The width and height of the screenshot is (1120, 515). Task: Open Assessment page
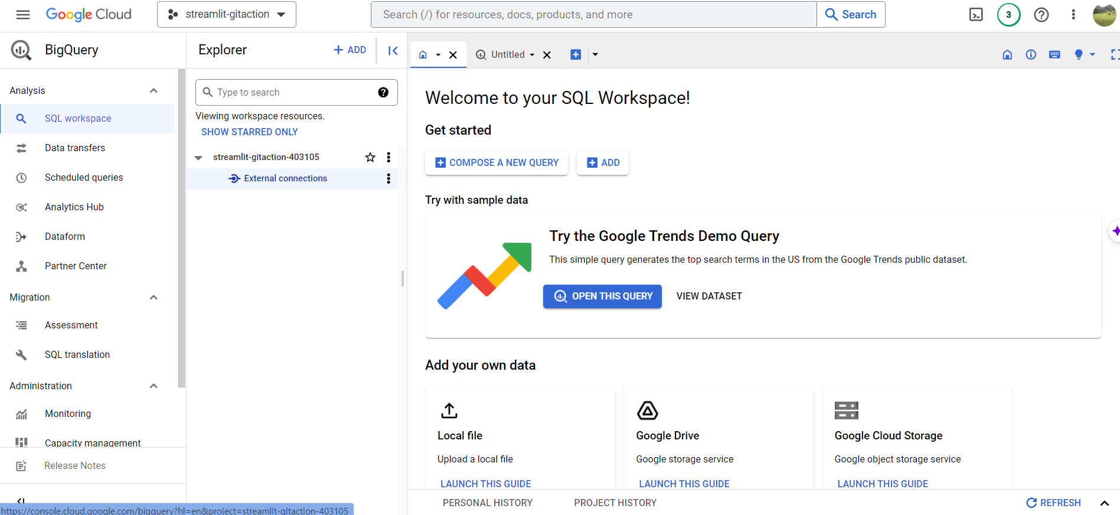coord(87,325)
